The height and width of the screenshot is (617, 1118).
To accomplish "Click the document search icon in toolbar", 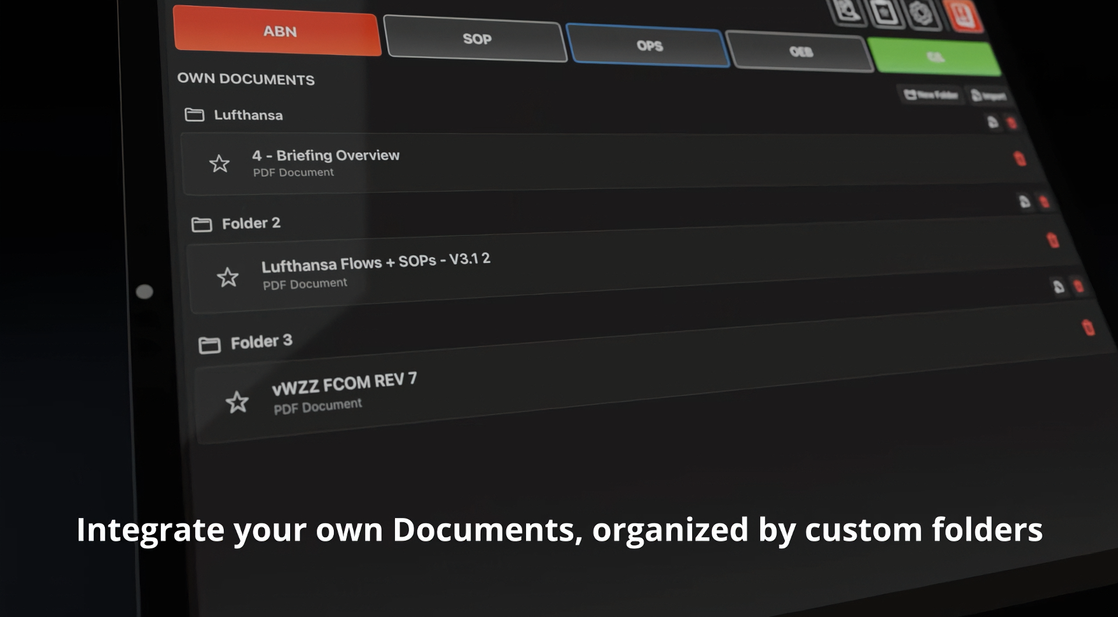I will point(847,10).
